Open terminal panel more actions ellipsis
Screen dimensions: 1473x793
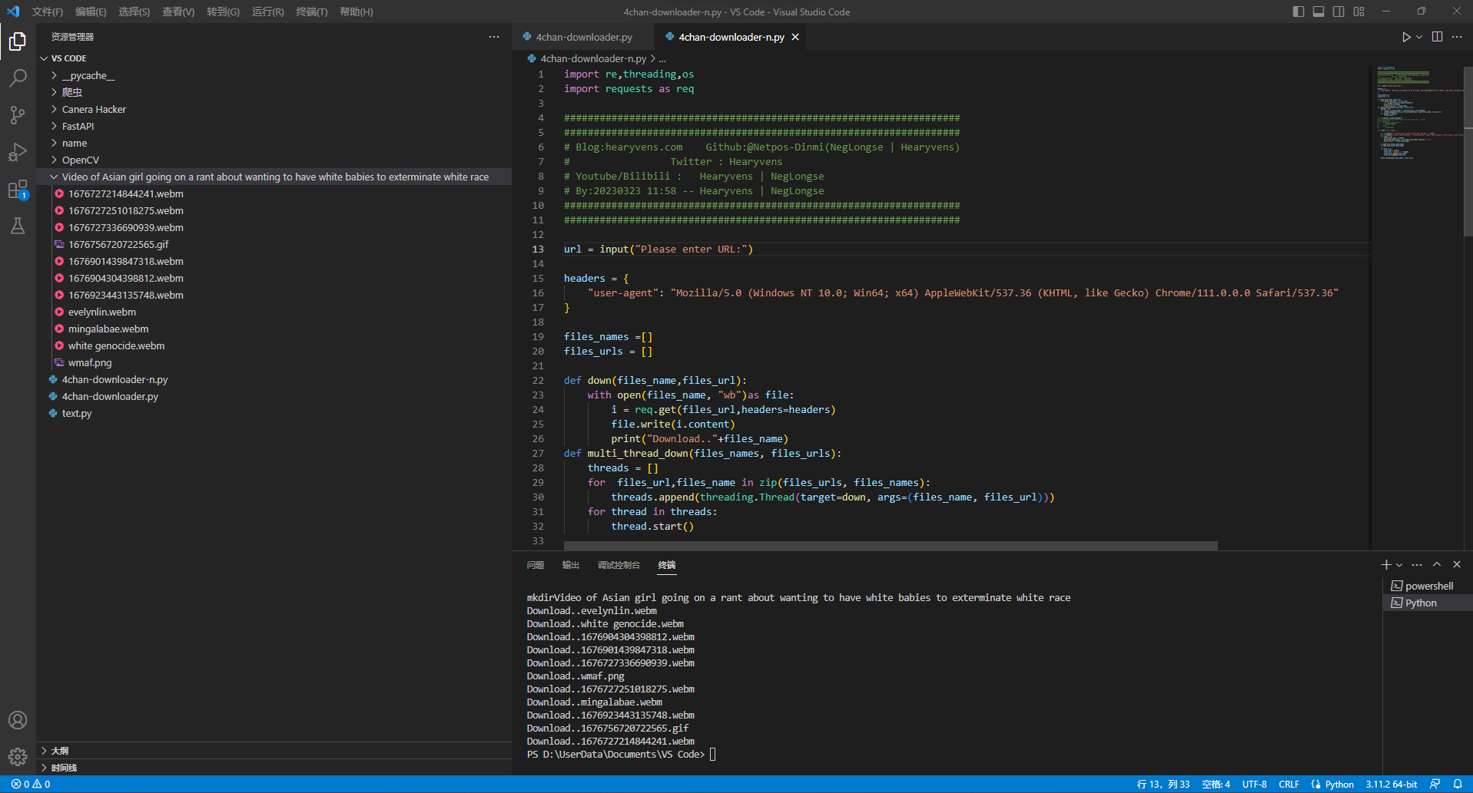tap(1417, 564)
